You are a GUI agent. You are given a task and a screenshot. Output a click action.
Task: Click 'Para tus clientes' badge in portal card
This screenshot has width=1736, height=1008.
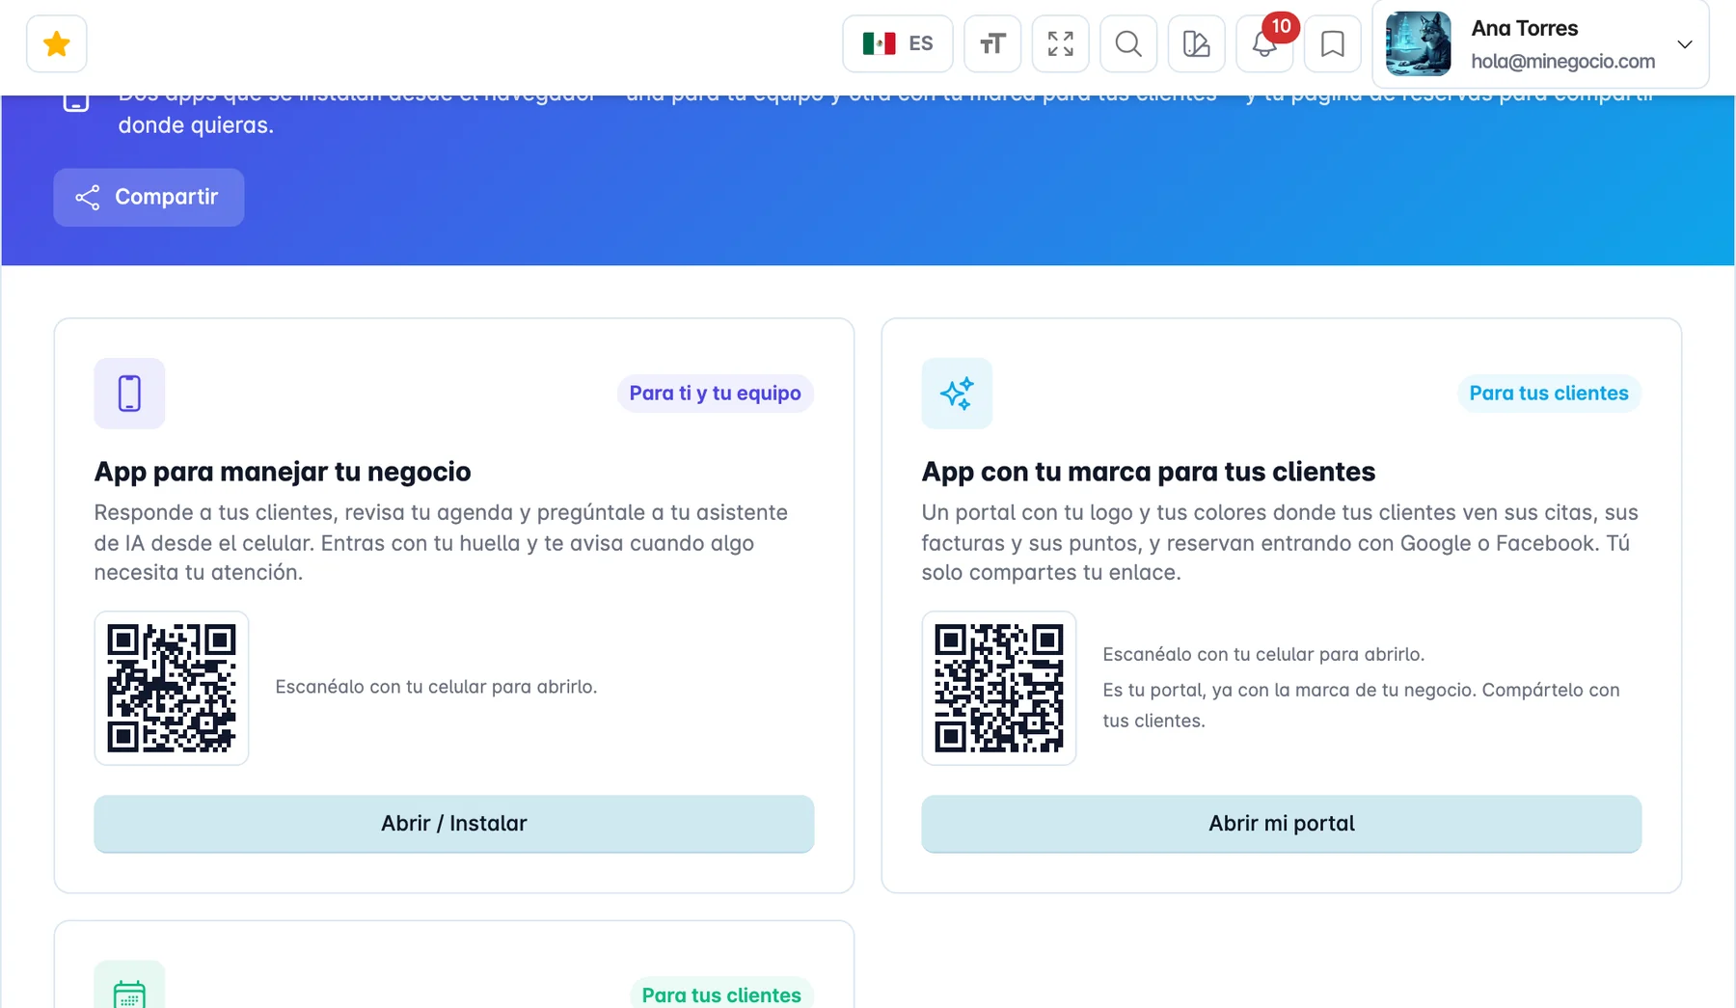point(1549,394)
